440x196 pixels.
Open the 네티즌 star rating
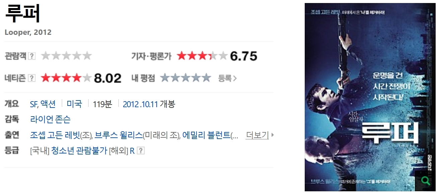(x=66, y=78)
